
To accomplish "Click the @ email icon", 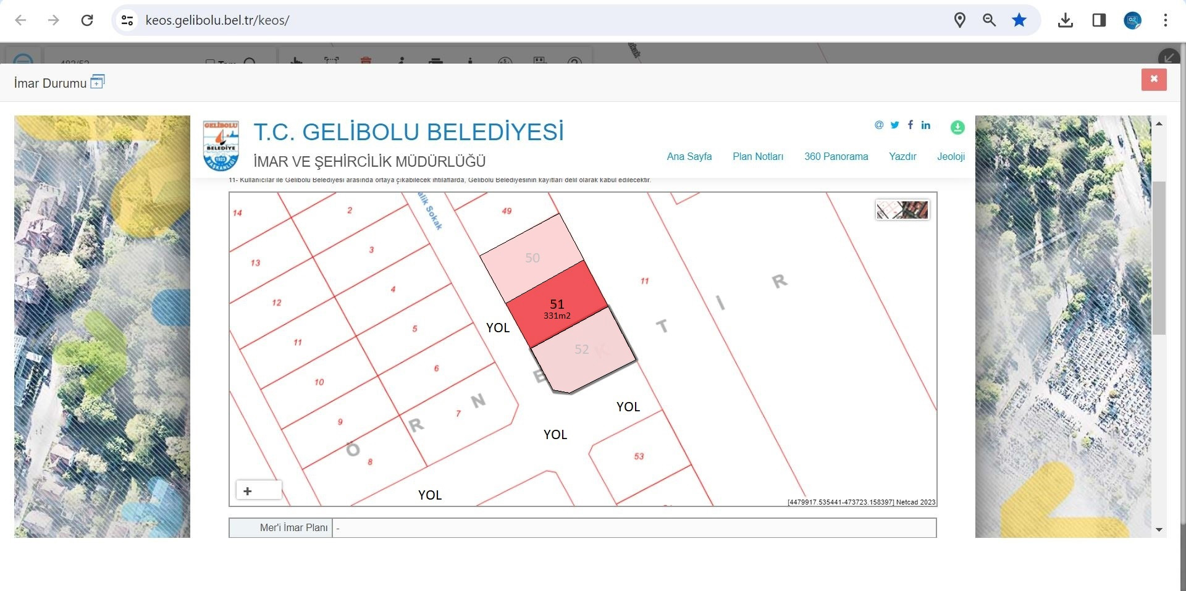I will [878, 125].
